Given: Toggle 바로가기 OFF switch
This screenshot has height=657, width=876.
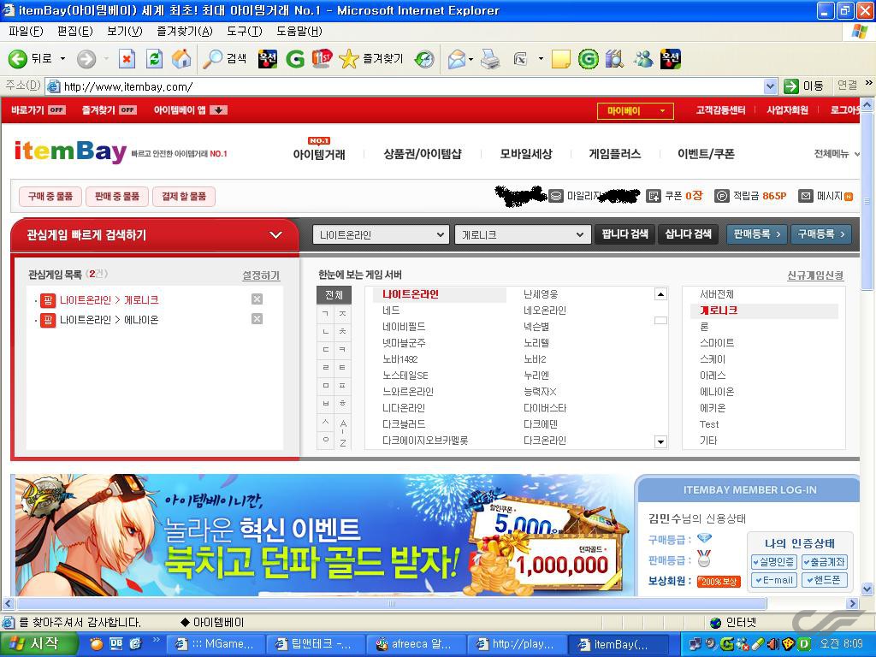Looking at the screenshot, I should pos(56,110).
